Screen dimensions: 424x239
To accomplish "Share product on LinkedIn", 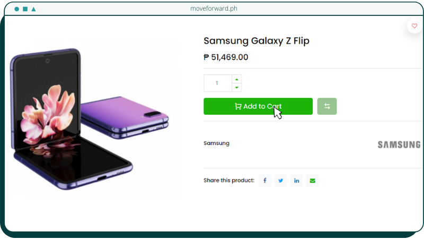I will [x=296, y=181].
